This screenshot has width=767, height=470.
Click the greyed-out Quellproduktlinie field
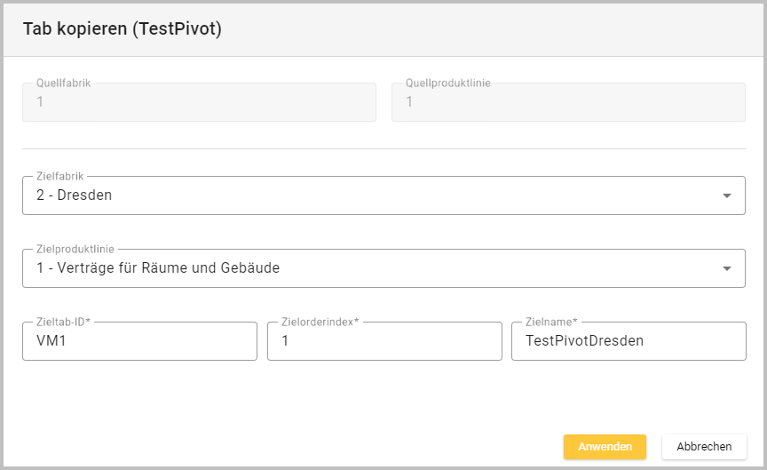click(568, 102)
